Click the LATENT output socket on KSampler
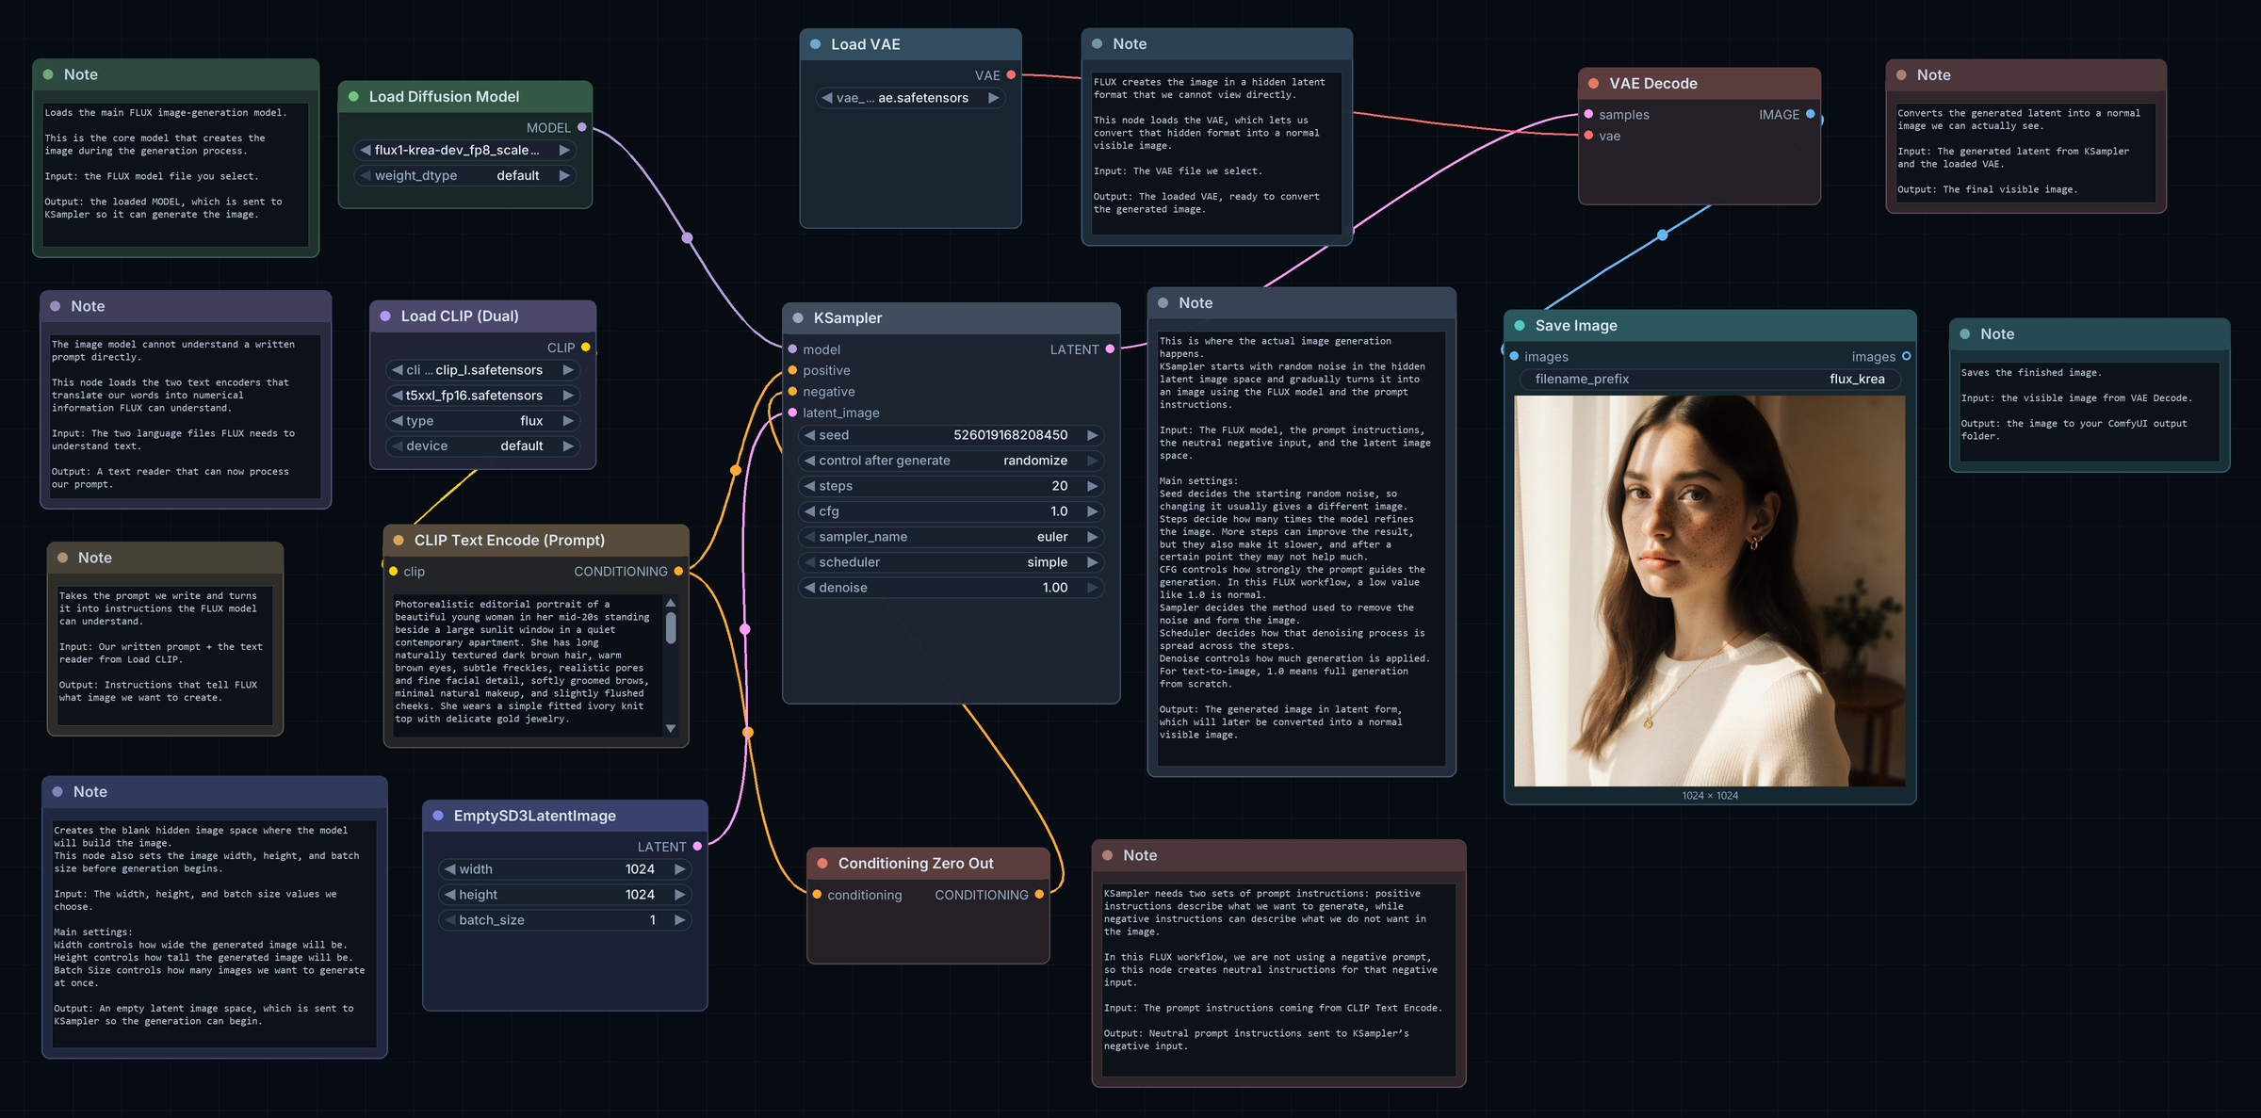The image size is (2261, 1118). [1110, 349]
